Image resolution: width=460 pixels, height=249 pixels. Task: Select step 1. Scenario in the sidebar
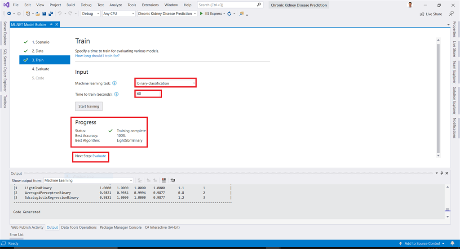coord(40,42)
